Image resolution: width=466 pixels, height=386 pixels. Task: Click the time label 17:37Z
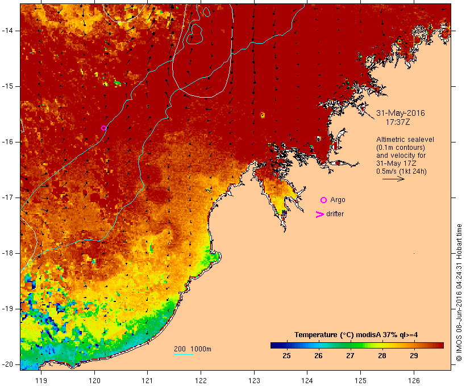tap(398, 122)
